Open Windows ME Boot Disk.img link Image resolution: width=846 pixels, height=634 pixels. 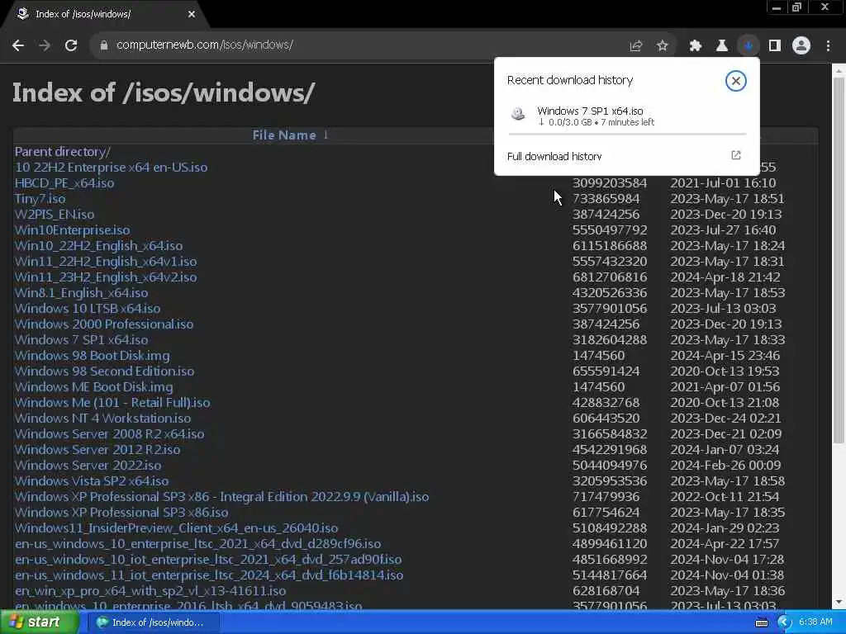coord(94,386)
